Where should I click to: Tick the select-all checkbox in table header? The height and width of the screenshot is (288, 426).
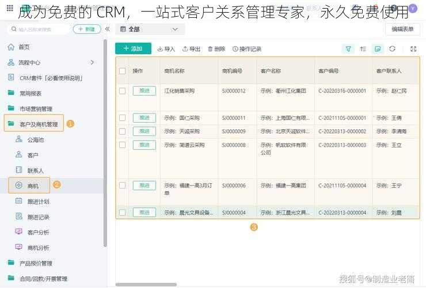point(123,71)
